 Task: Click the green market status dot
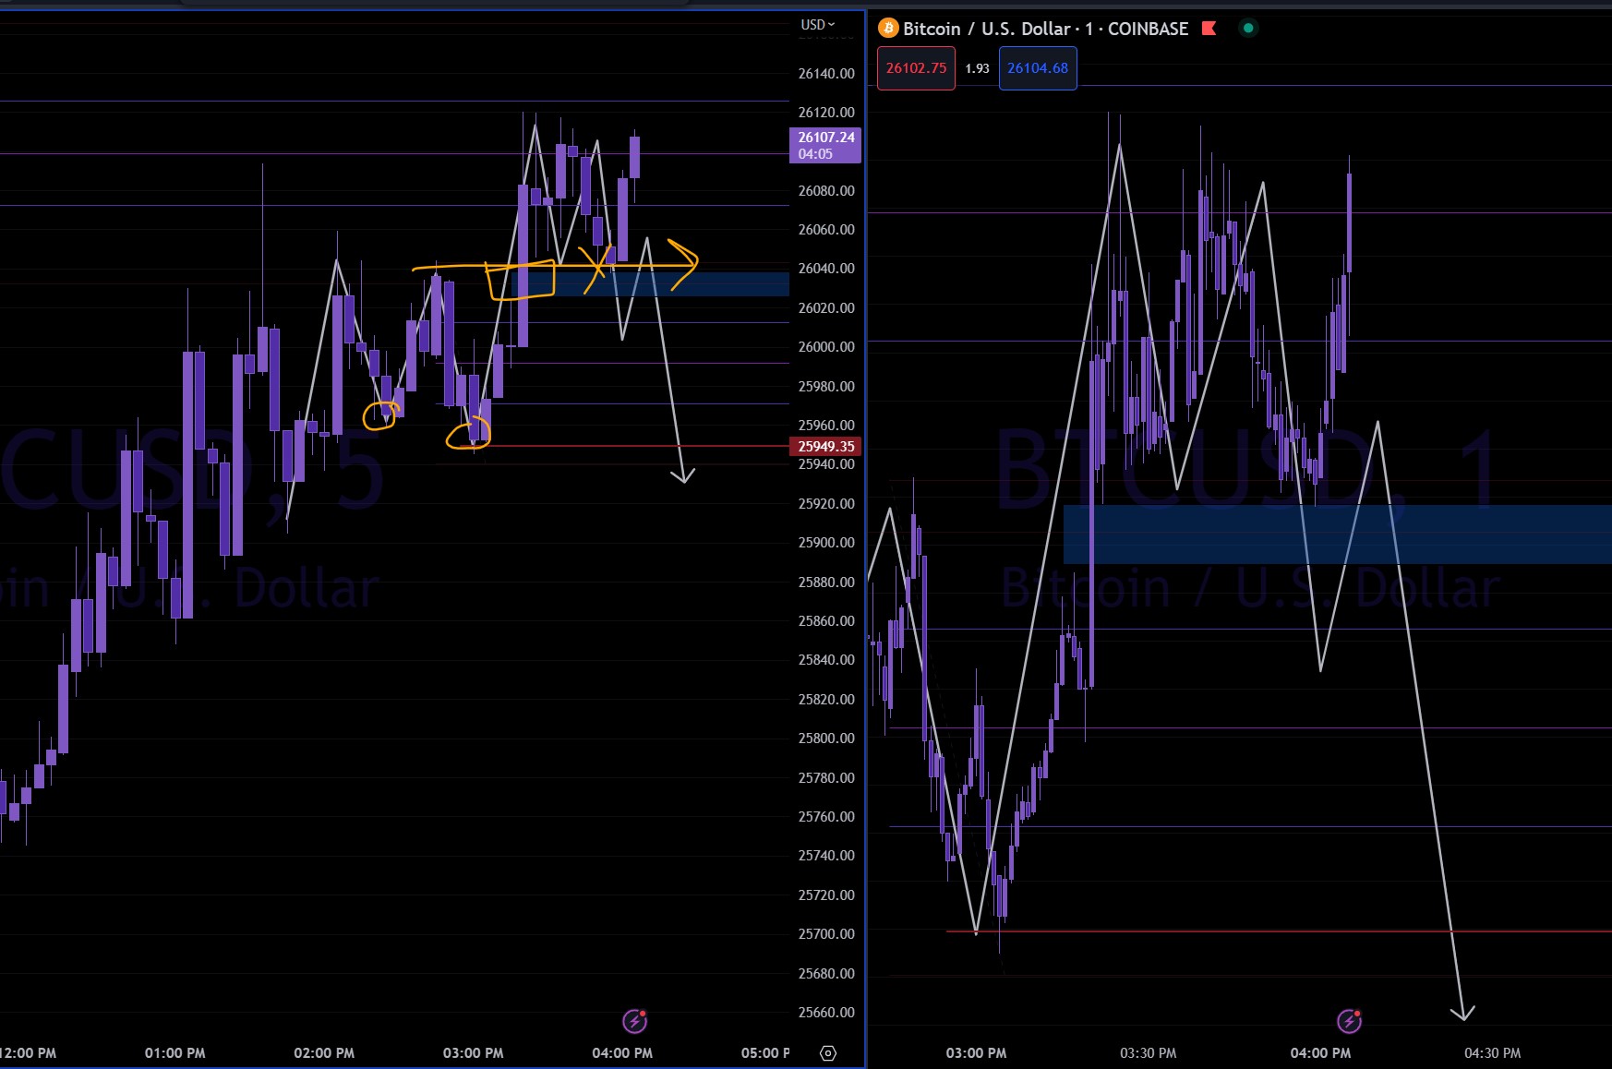point(1248,29)
